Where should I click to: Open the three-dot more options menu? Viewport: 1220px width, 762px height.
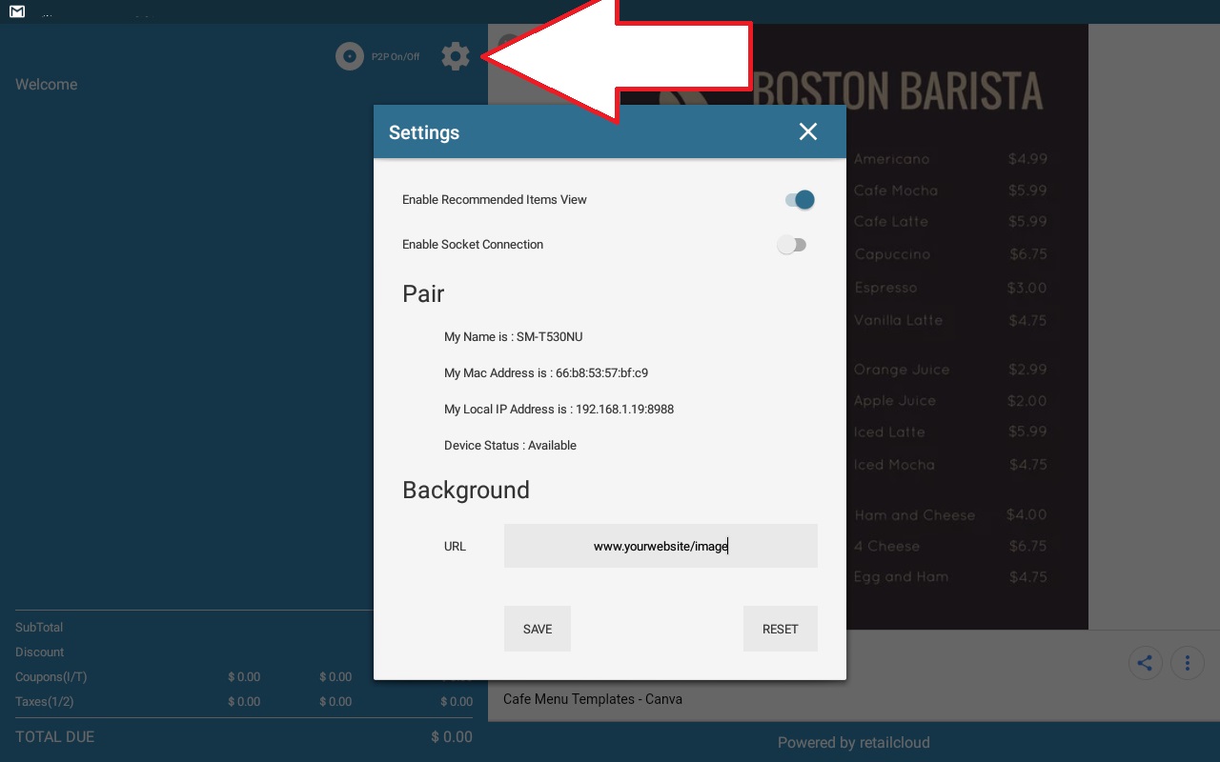pyautogui.click(x=1187, y=663)
